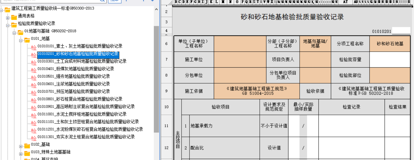Open 01010301 土工合成材料地基 record

pos(82,61)
